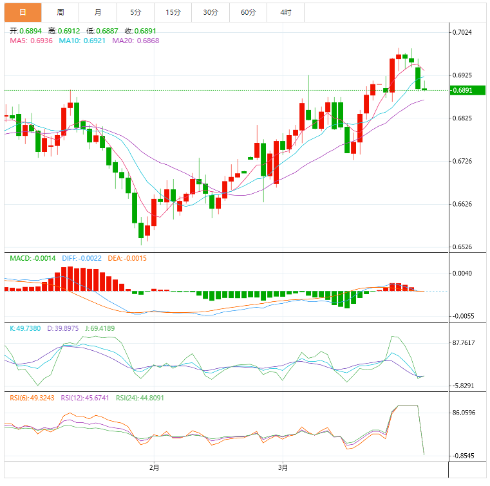Click the RSI(24):44.8091 label
This screenshot has height=486, width=490.
[x=140, y=398]
